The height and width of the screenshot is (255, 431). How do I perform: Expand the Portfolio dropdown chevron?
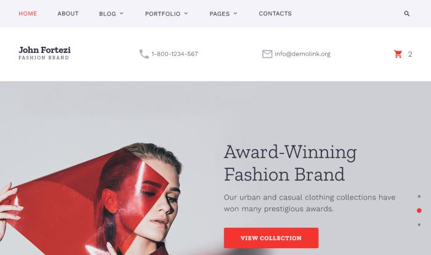pos(186,14)
